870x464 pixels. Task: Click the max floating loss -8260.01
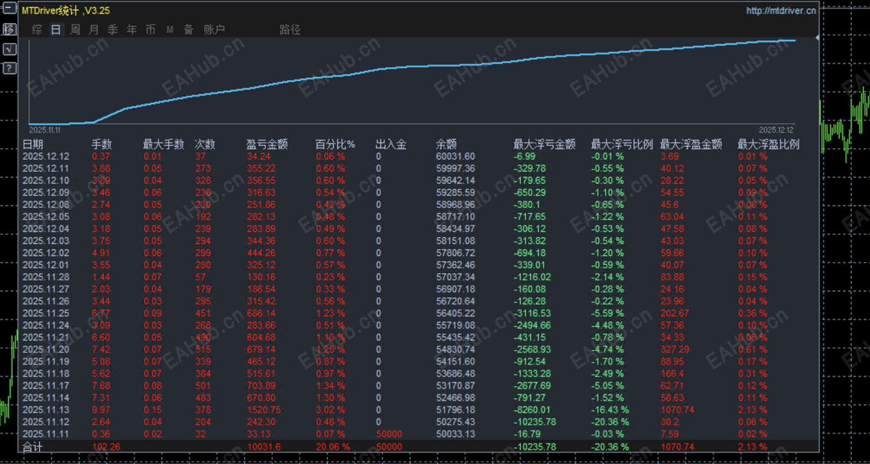pos(532,410)
